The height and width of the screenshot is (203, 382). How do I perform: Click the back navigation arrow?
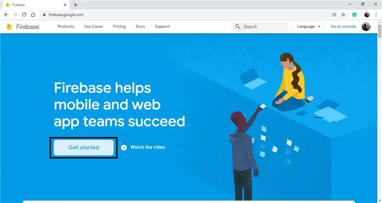point(6,15)
